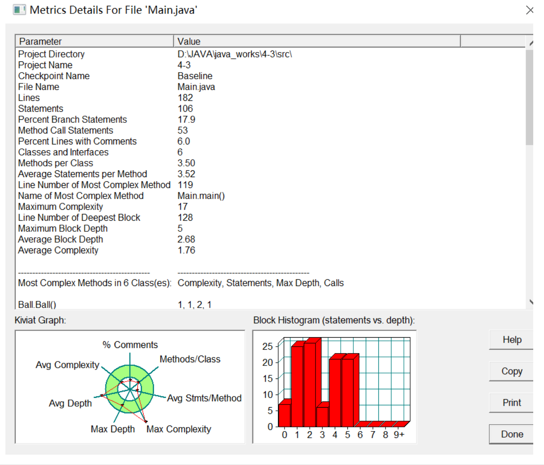Click the window icon in title bar
Viewport: 544px width, 465px height.
point(19,9)
